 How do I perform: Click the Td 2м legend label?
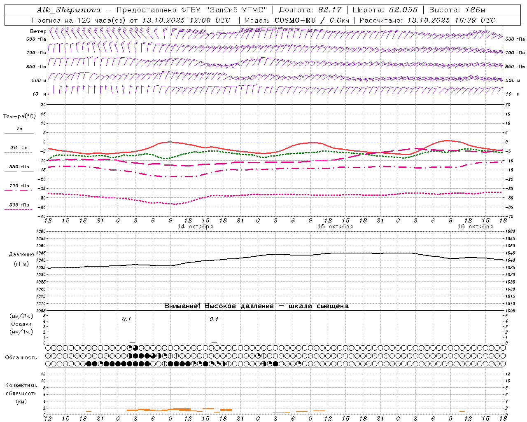point(19,148)
